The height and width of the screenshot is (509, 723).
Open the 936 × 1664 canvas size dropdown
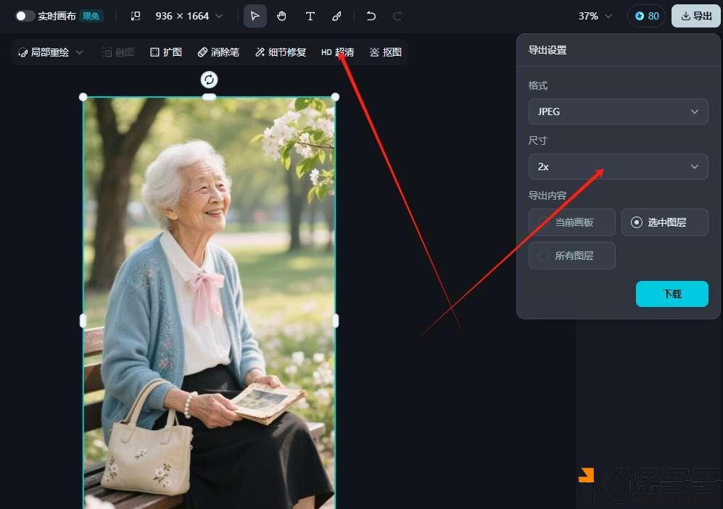click(189, 16)
